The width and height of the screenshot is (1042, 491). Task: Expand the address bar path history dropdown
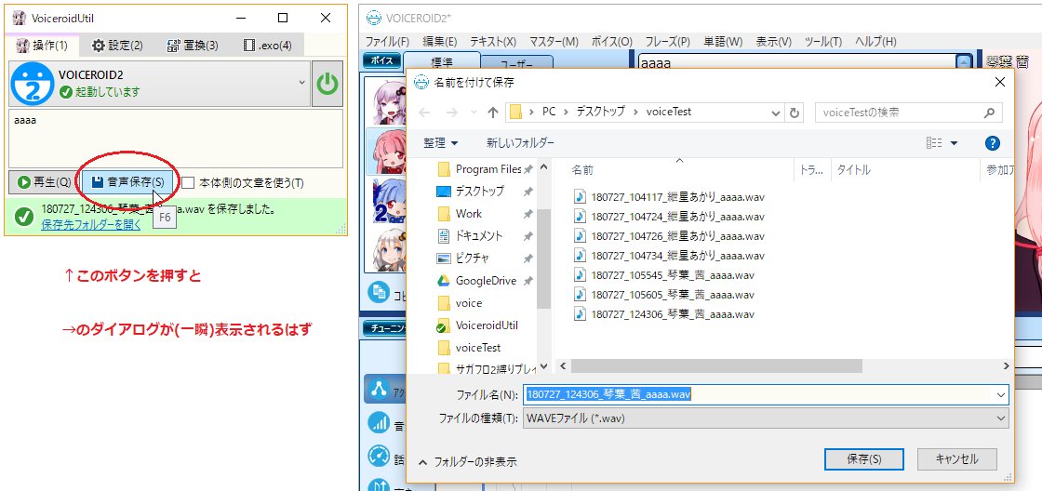(x=776, y=113)
